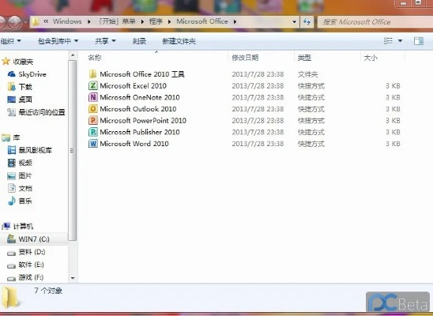Go to 程序 in the address bar path
The height and width of the screenshot is (316, 433).
(156, 21)
